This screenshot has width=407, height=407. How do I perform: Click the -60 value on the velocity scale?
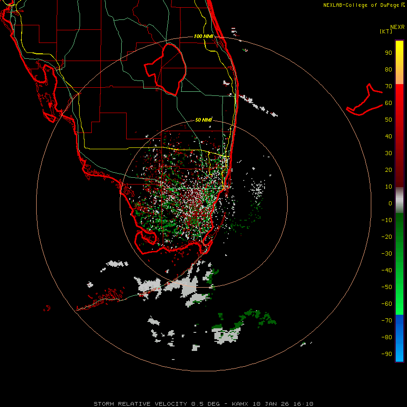click(x=387, y=304)
